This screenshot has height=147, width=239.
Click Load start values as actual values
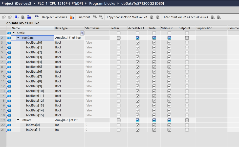tap(186, 17)
